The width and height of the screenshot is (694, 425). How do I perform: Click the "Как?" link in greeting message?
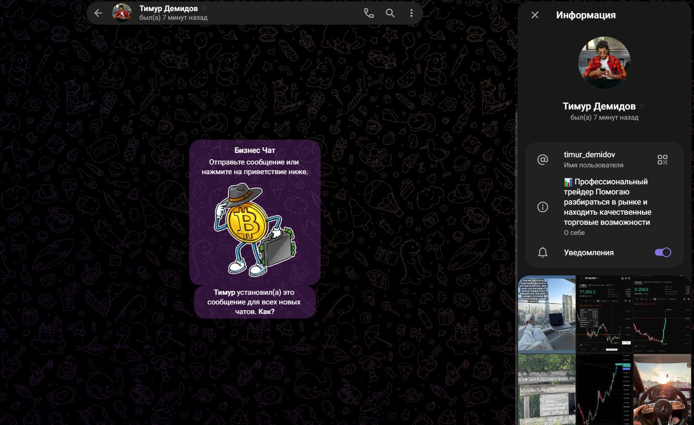coord(266,312)
